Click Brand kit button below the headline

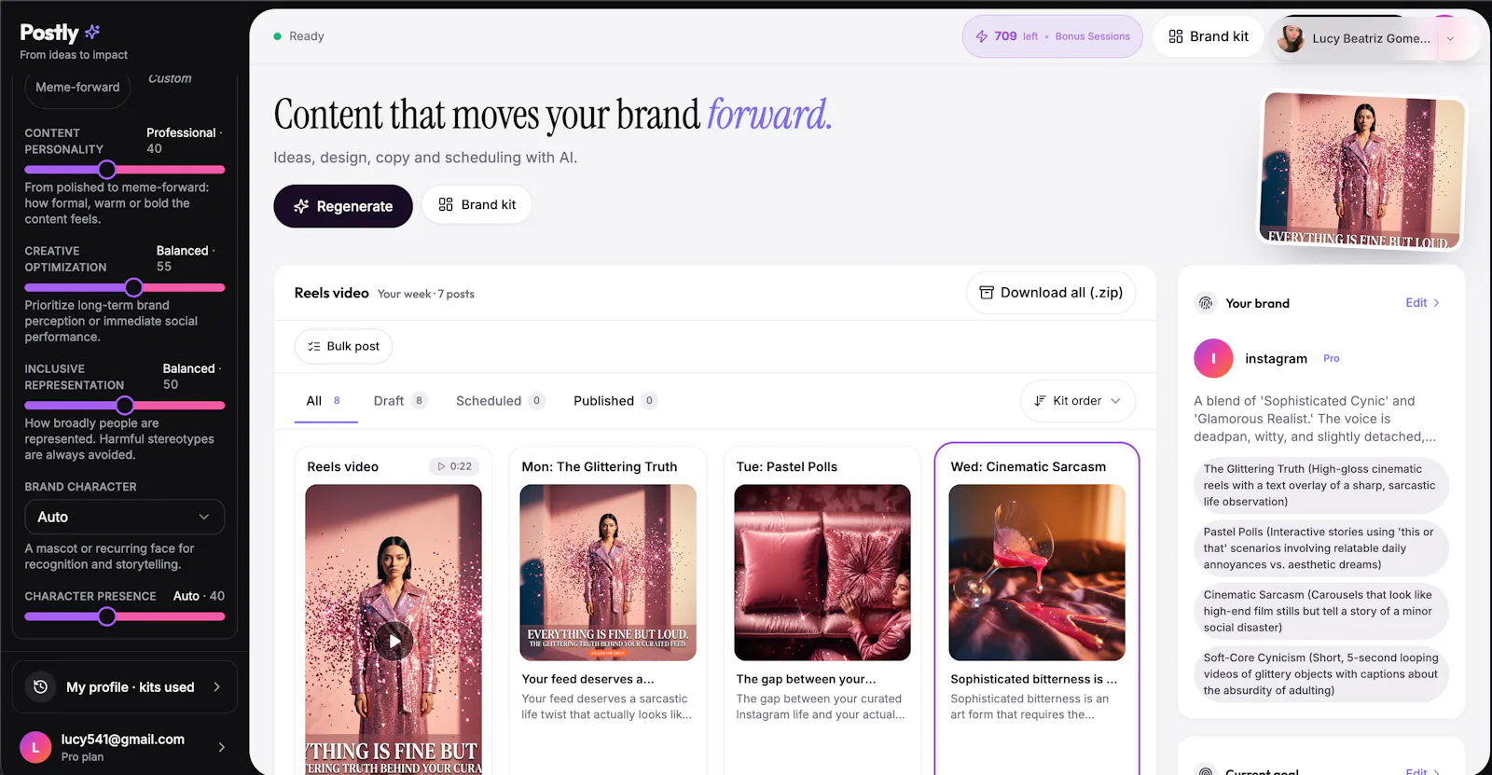coord(477,204)
